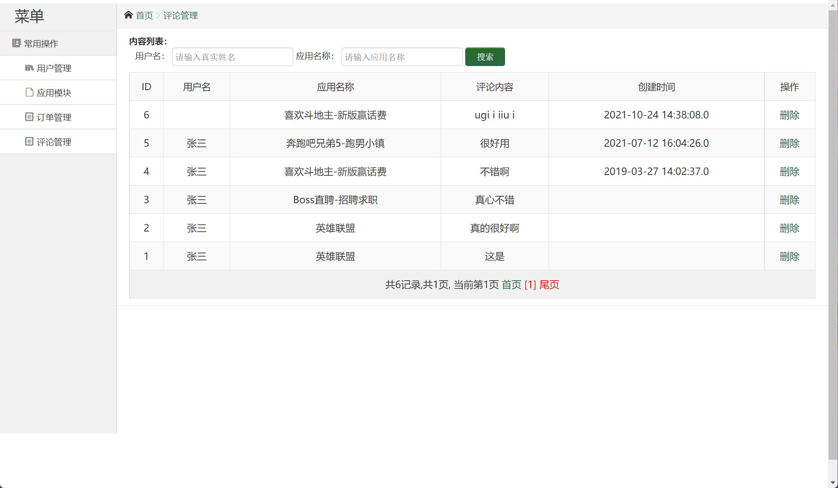838x488 pixels.
Task: Click the home icon in the breadcrumb
Action: pyautogui.click(x=128, y=15)
